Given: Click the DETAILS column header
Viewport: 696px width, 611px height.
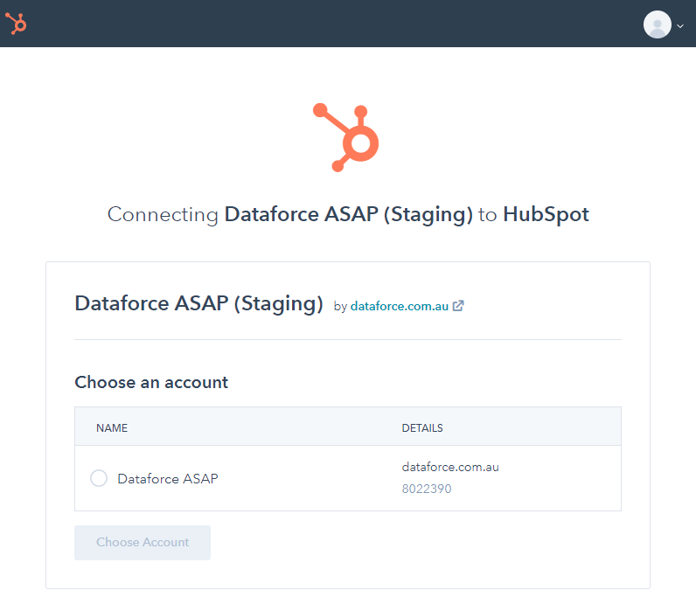Looking at the screenshot, I should [x=422, y=428].
